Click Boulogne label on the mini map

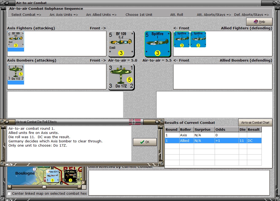(x=25, y=173)
